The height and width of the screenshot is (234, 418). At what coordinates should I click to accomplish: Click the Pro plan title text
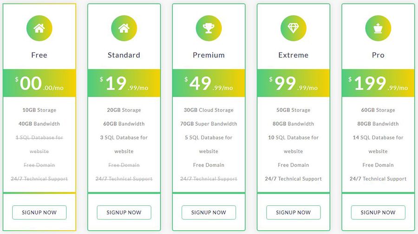coord(378,55)
